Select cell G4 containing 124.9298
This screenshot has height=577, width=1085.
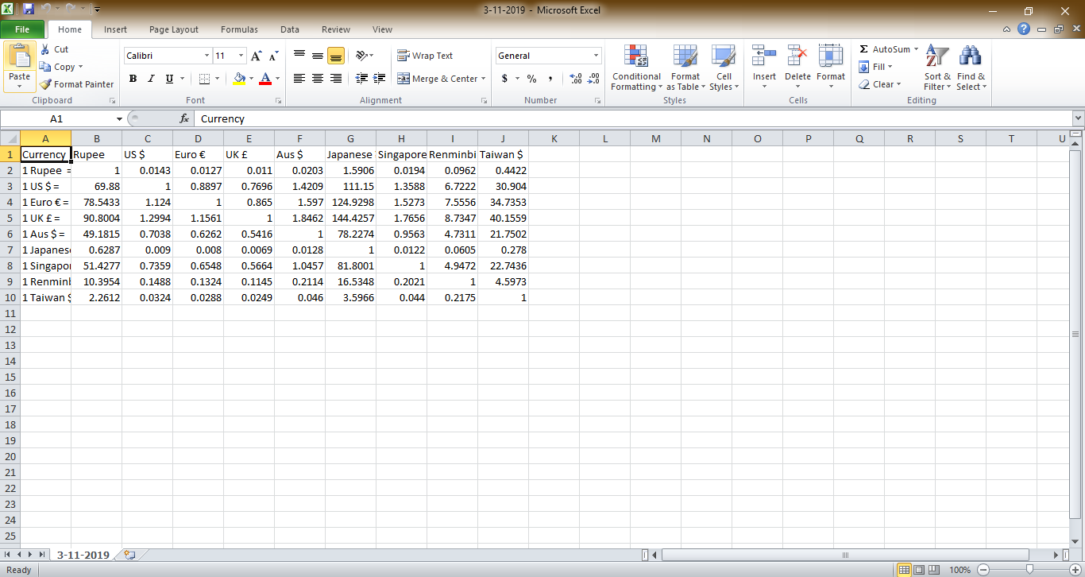pyautogui.click(x=350, y=202)
